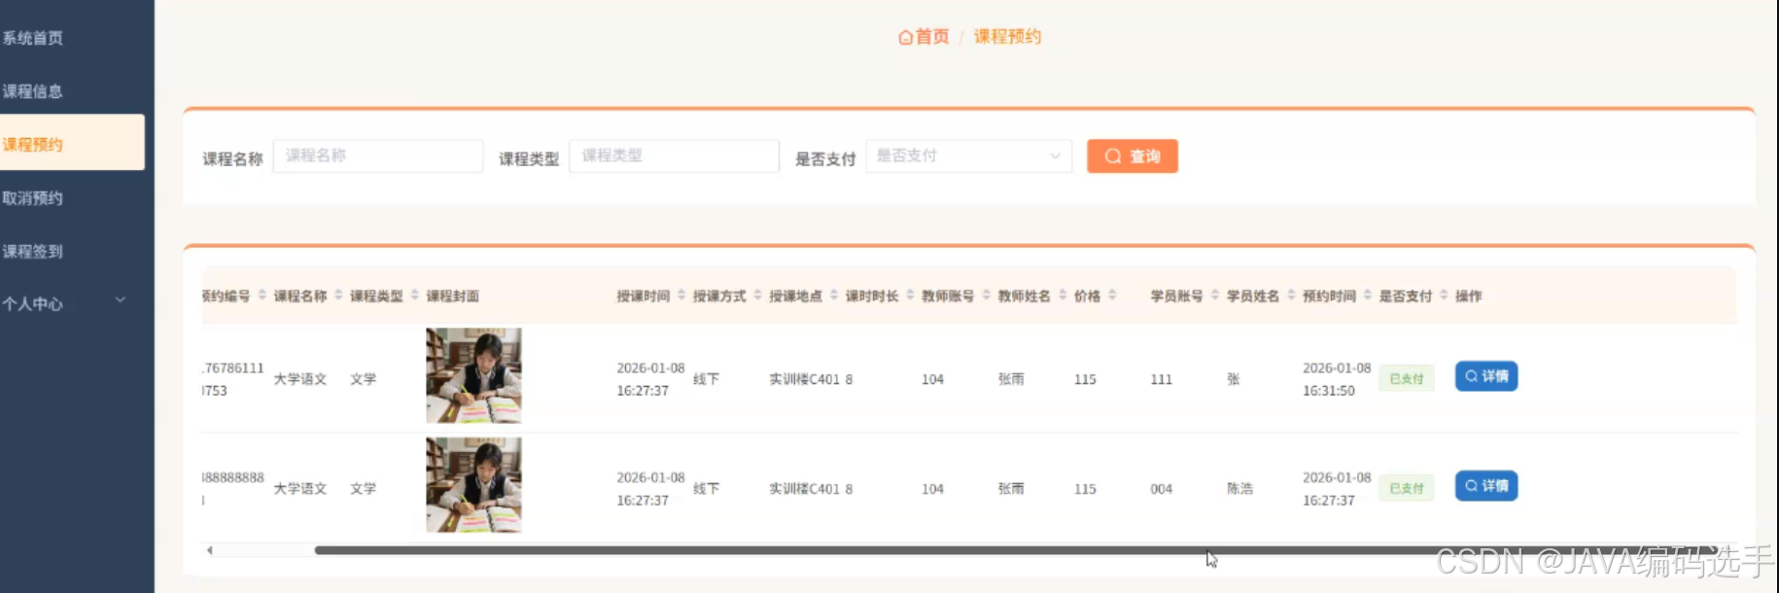Click sort icon beside 课时时长 header

pyautogui.click(x=910, y=296)
